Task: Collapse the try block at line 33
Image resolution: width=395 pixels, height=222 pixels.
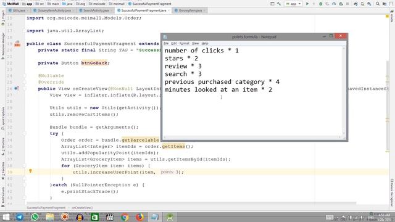Action: coord(25,134)
